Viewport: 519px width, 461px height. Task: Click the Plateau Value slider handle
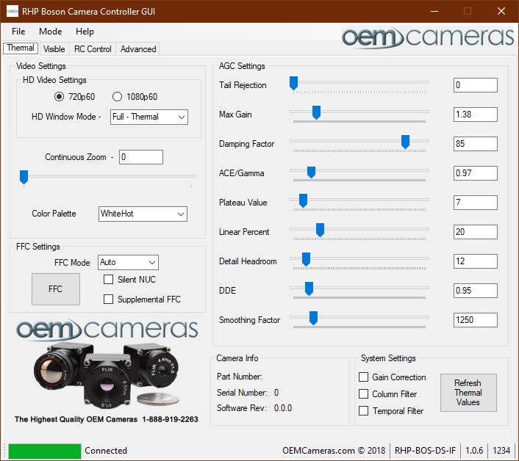(303, 200)
